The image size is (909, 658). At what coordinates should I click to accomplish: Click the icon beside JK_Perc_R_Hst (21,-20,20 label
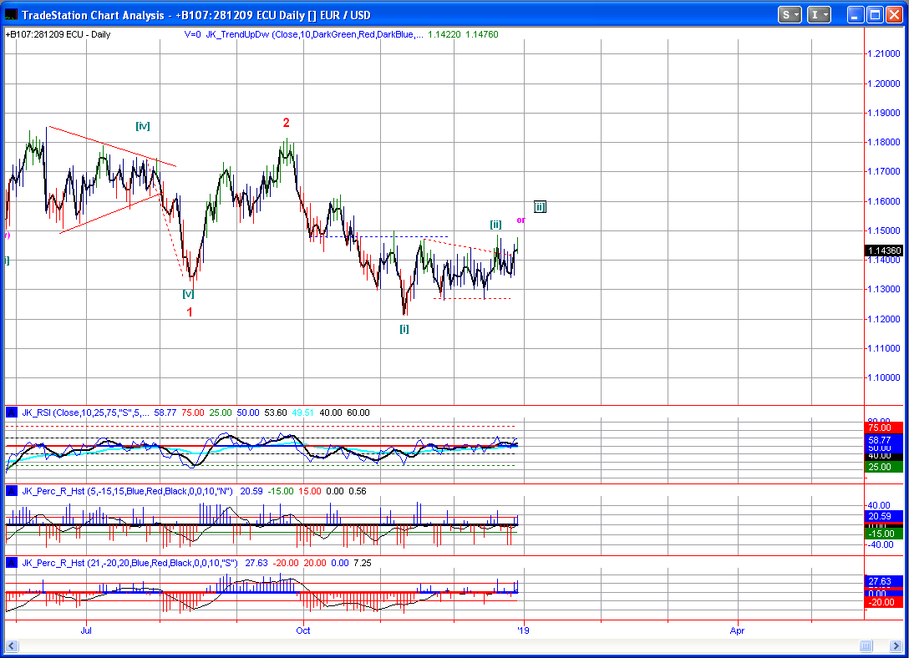point(11,563)
